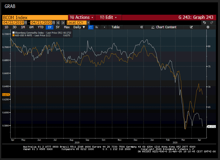Select the 1D range tab
220x160 pixels.
pos(6,27)
